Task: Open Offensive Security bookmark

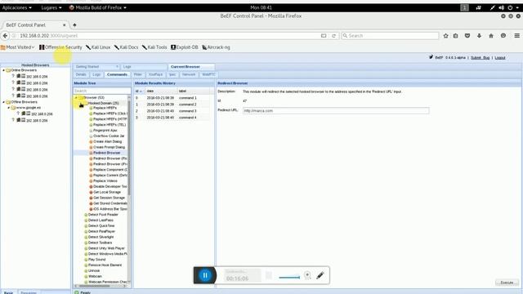Action: [x=60, y=47]
